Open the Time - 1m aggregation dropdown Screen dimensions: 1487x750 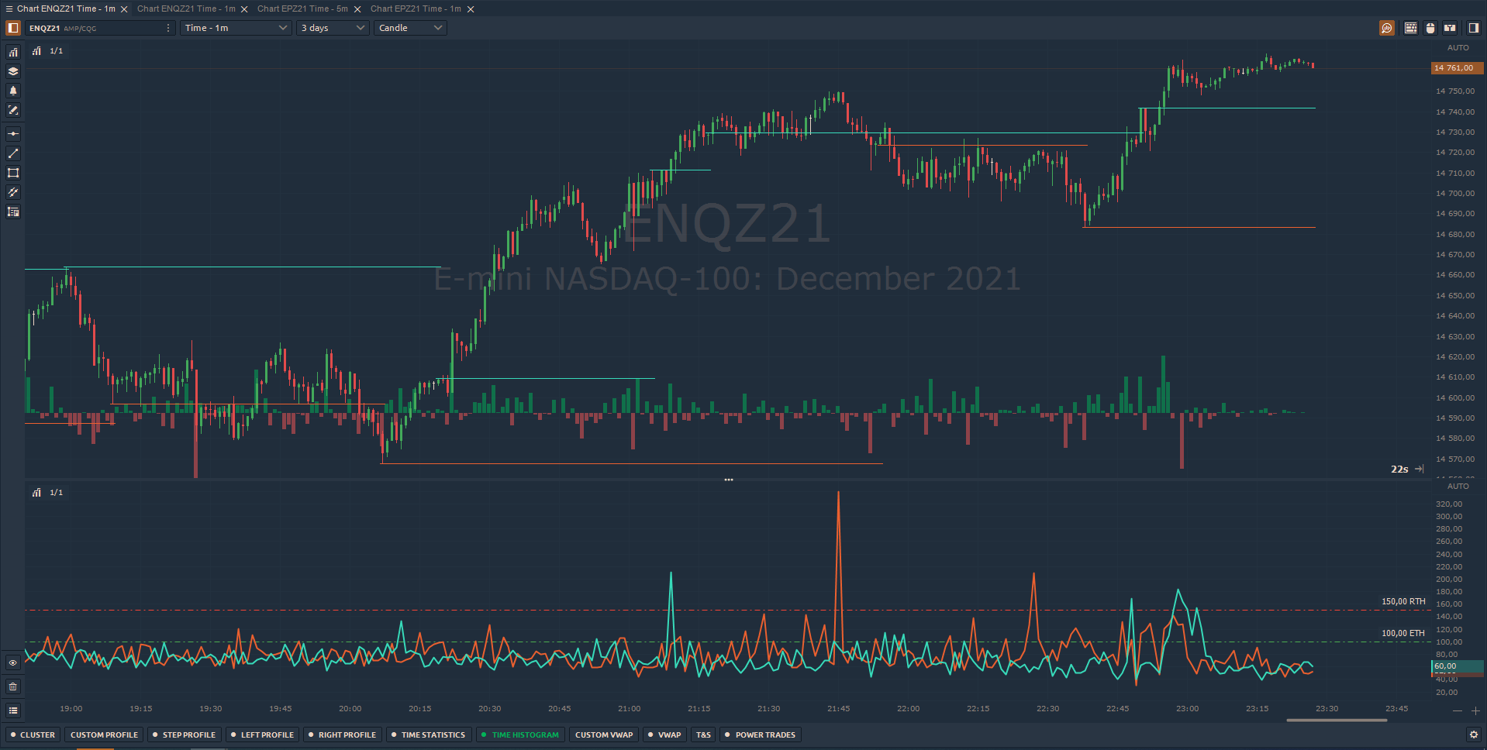pos(235,27)
